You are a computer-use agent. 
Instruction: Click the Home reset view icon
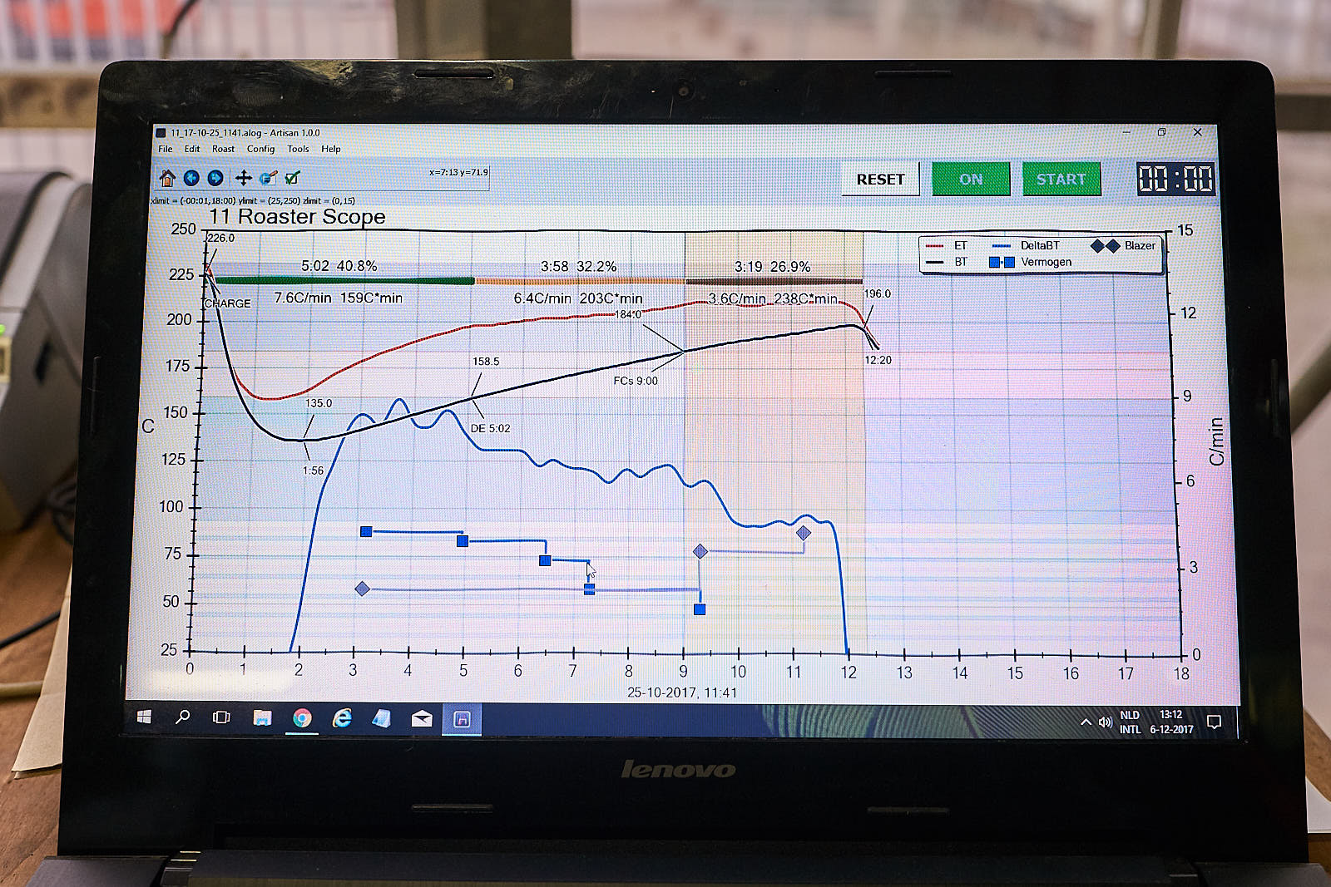[x=167, y=178]
